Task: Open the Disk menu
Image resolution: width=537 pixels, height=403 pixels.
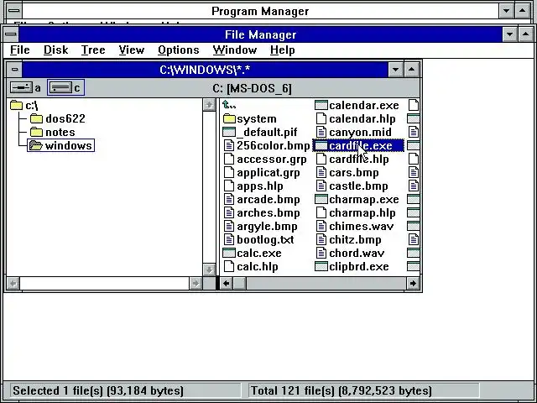Action: (55, 50)
